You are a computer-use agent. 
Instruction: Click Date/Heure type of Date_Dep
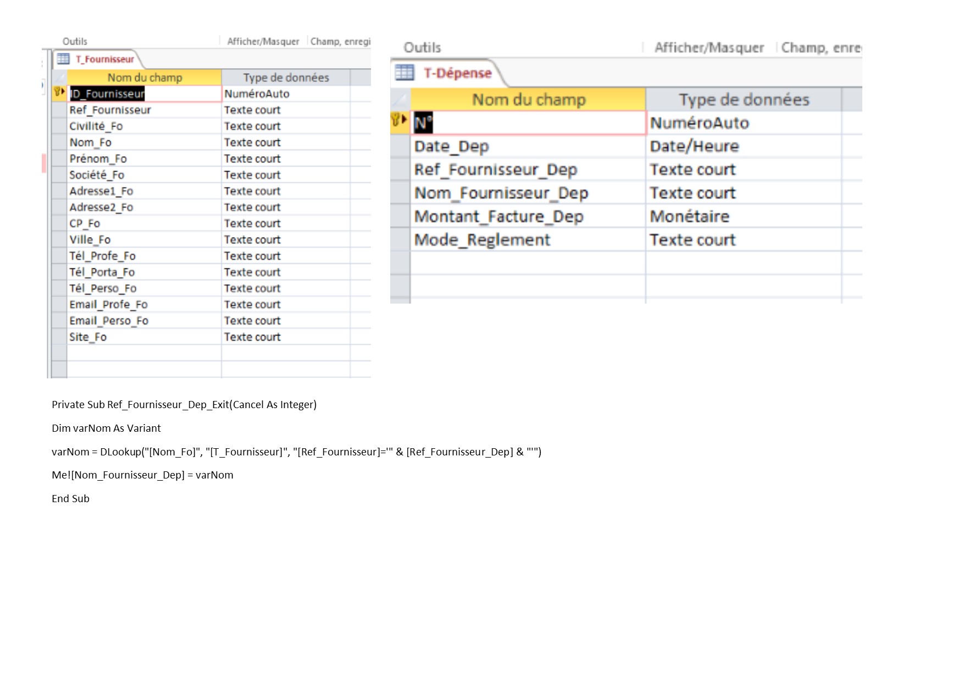pos(744,146)
